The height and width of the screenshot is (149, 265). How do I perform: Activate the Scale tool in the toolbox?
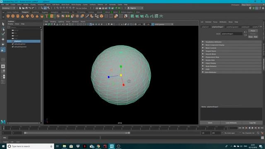click(3, 50)
